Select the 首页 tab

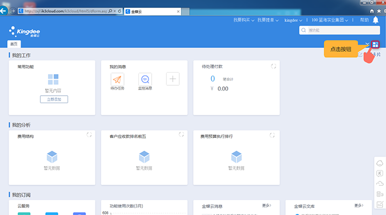point(14,44)
